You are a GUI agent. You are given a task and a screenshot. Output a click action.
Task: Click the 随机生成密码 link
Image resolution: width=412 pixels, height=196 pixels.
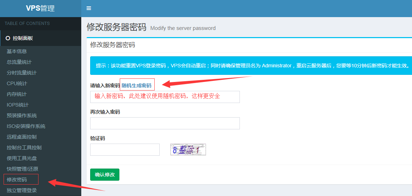click(x=137, y=86)
